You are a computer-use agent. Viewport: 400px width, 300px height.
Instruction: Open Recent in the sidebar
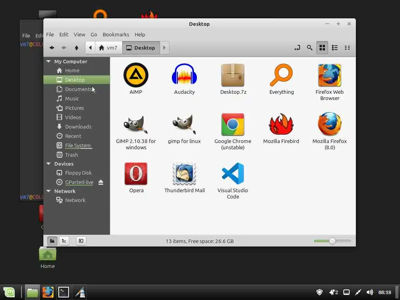77,136
